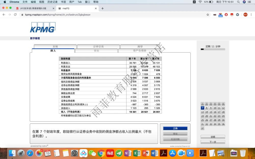The image size is (255, 159).
Task: Choose the 无法判断 answer option
Action: tap(175, 139)
